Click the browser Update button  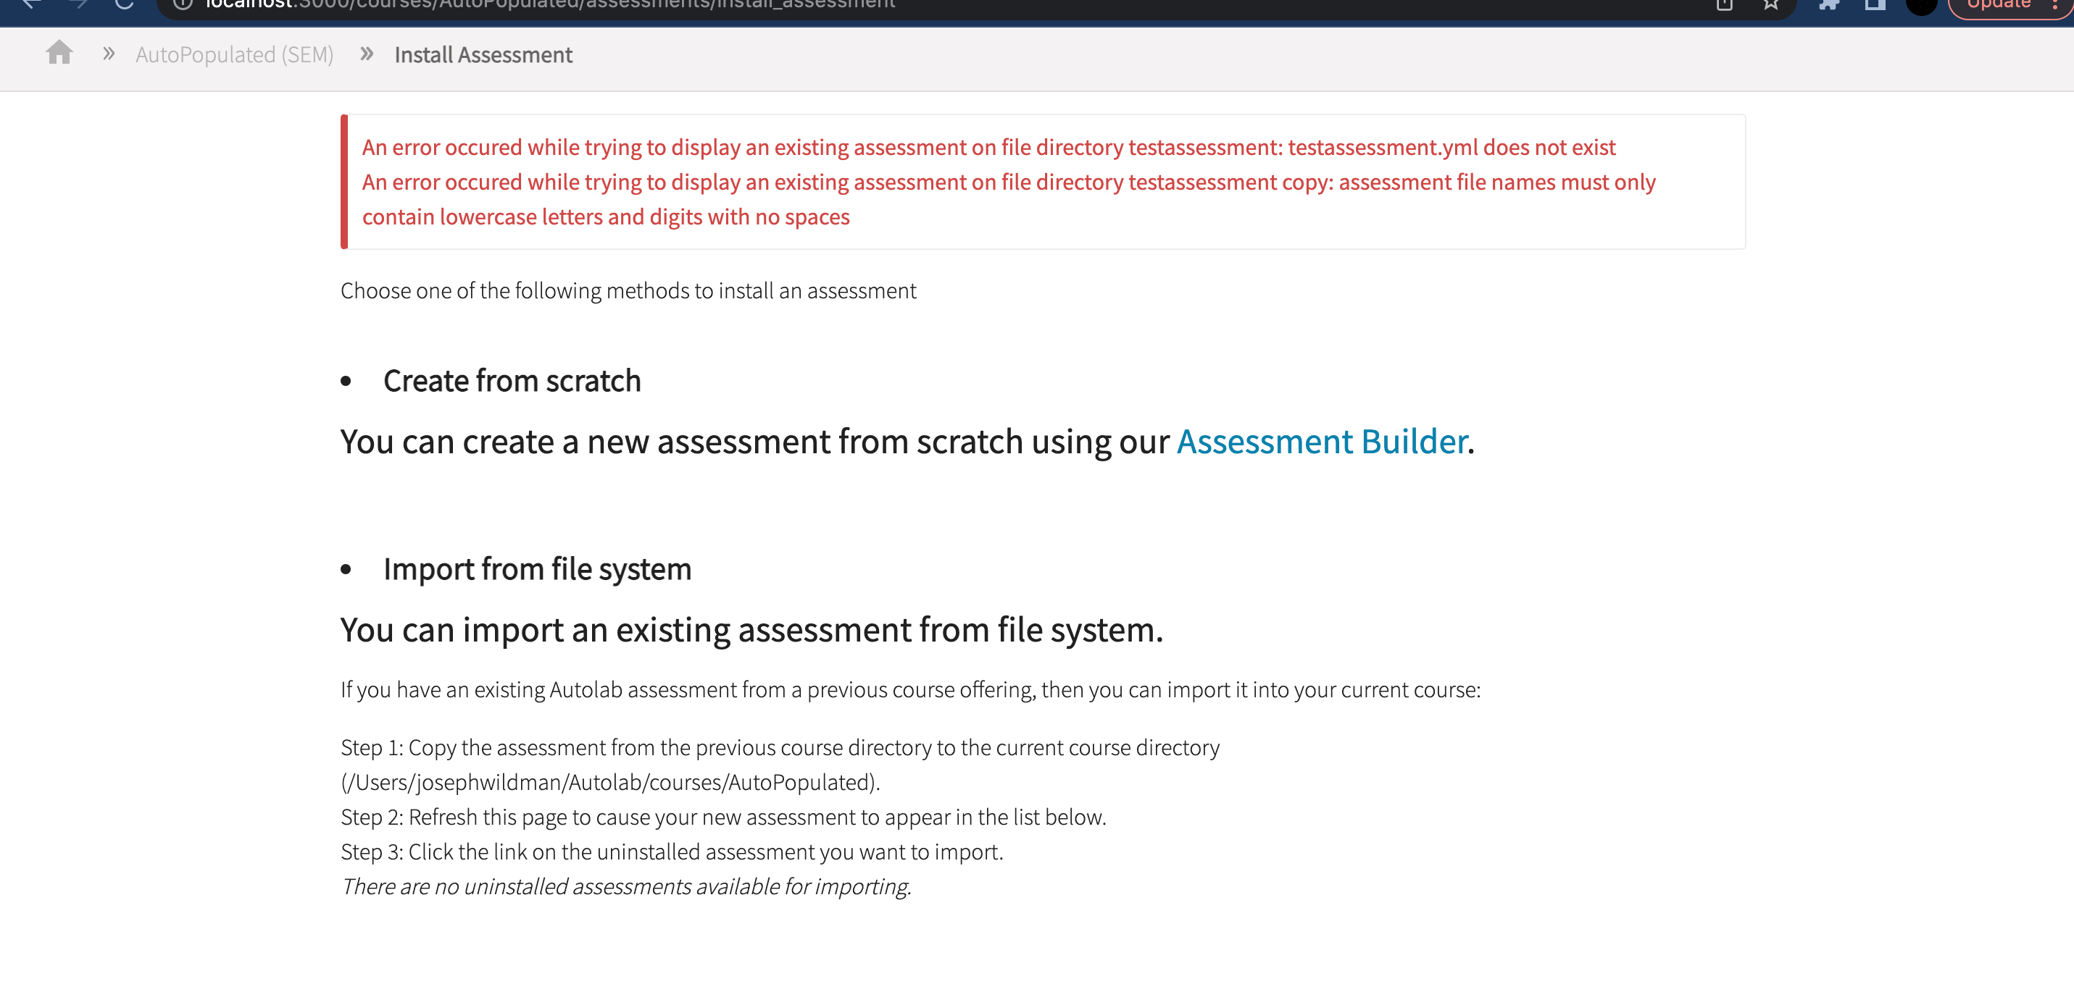pyautogui.click(x=1999, y=4)
